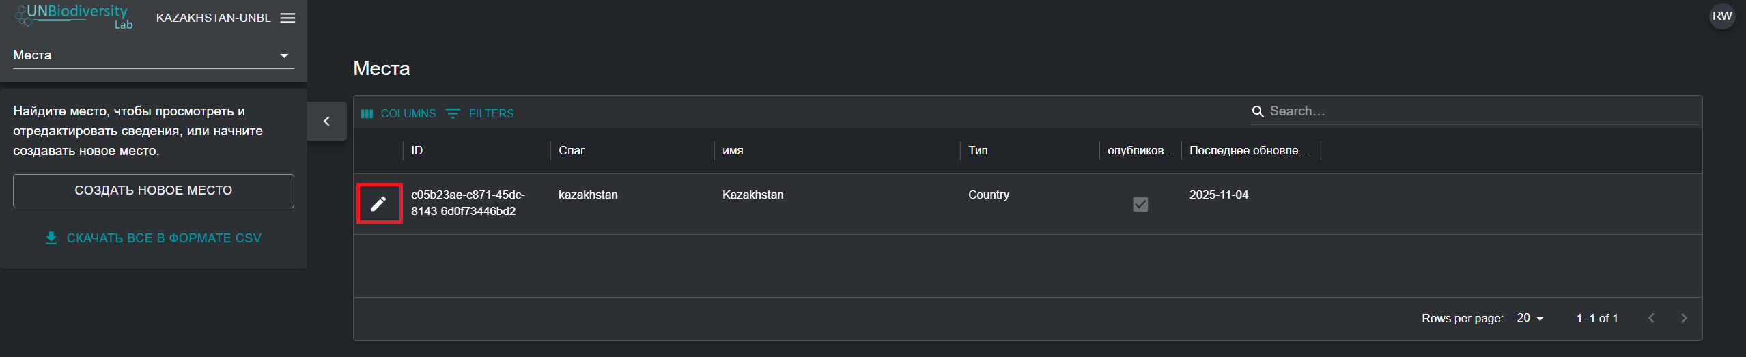Collapse the sidebar with the left chevron

tap(326, 122)
